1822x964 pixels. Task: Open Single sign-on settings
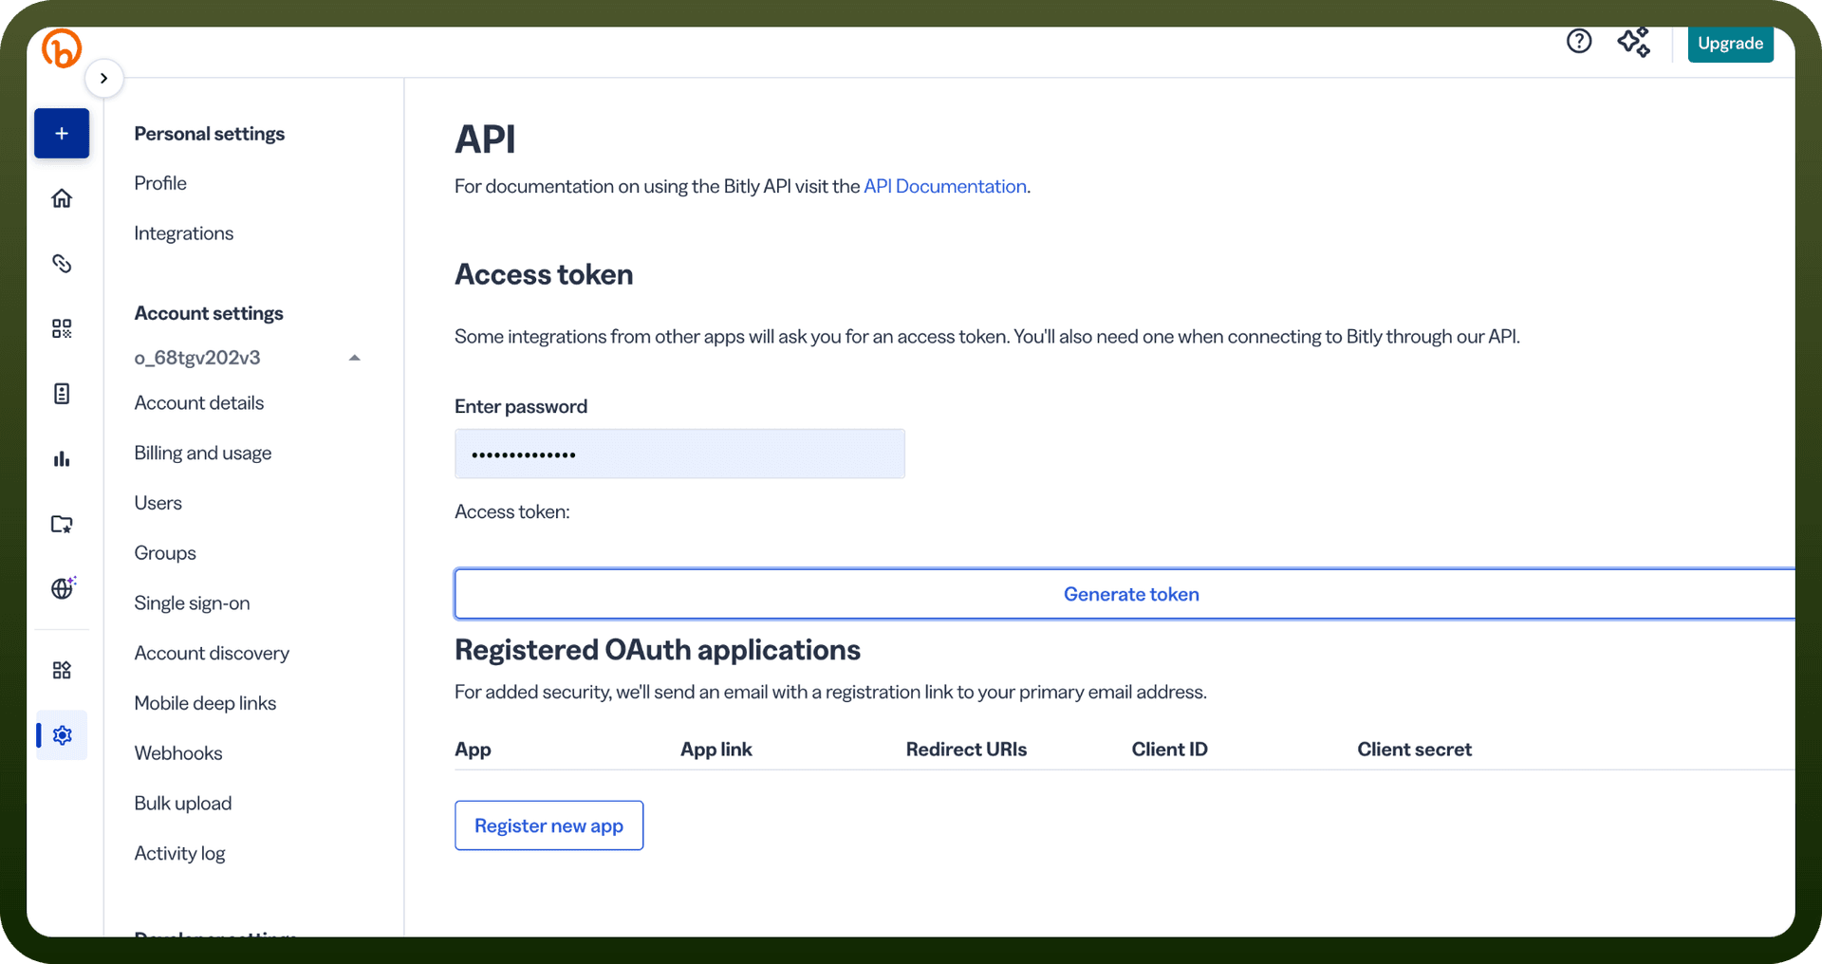click(193, 603)
